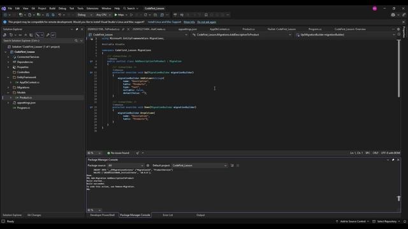Viewport: 408px width, 229px height.
Task: Pin the Solution Explorer panel
Action: [x=76, y=29]
